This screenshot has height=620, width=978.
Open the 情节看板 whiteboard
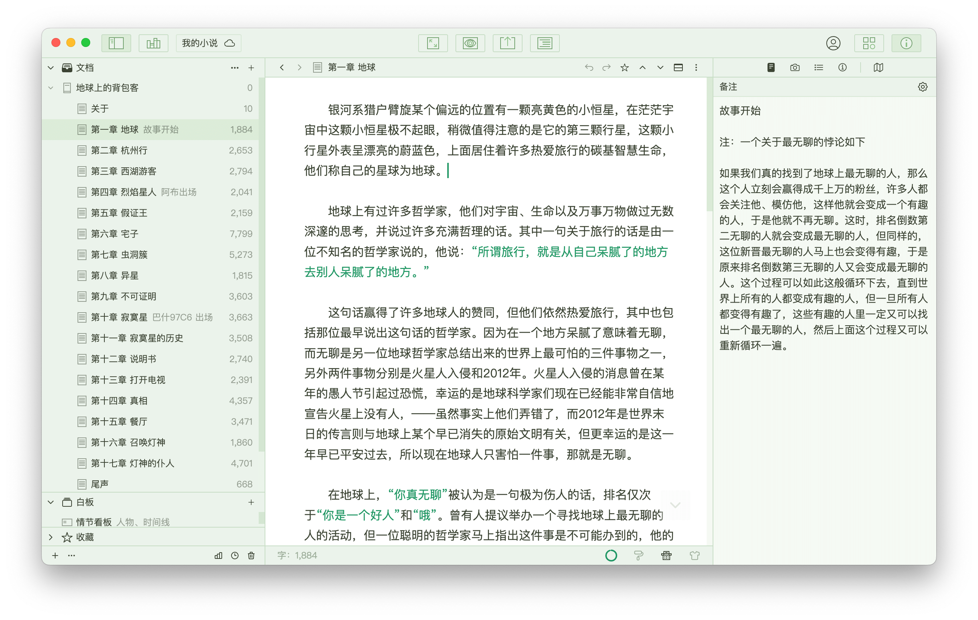150,522
